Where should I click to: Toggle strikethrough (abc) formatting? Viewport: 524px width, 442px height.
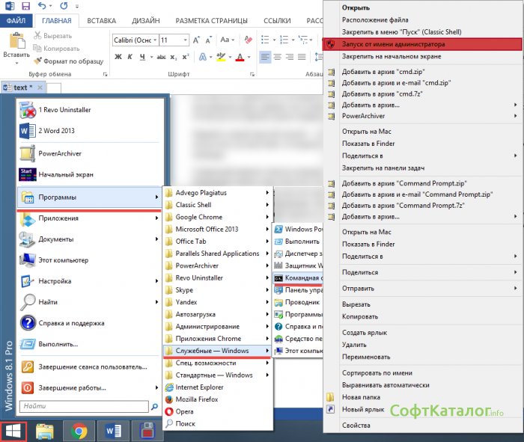click(x=162, y=57)
